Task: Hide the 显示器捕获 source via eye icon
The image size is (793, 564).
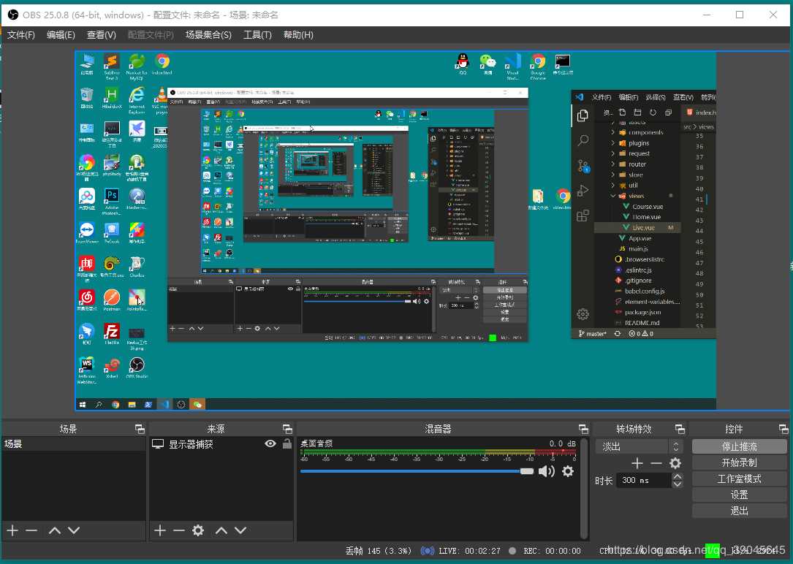Action: click(x=270, y=443)
